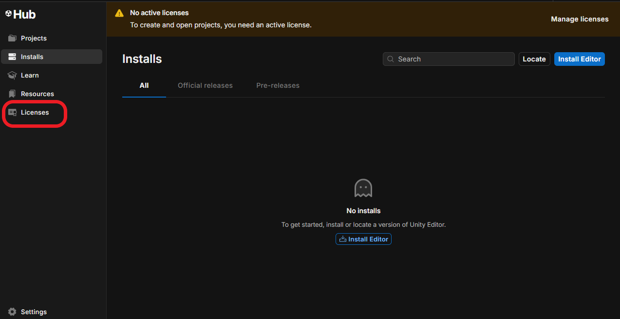The image size is (620, 319).
Task: Open Settings from the sidebar
Action: [x=52, y=312]
